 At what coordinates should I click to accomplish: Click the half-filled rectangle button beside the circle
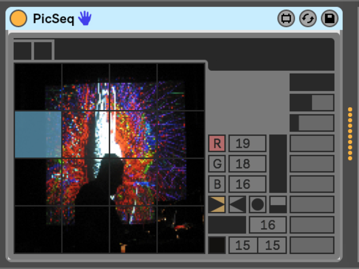click(x=278, y=204)
